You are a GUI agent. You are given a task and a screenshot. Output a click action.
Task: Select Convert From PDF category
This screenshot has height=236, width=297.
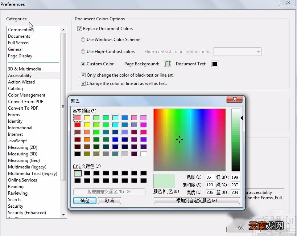(26, 102)
